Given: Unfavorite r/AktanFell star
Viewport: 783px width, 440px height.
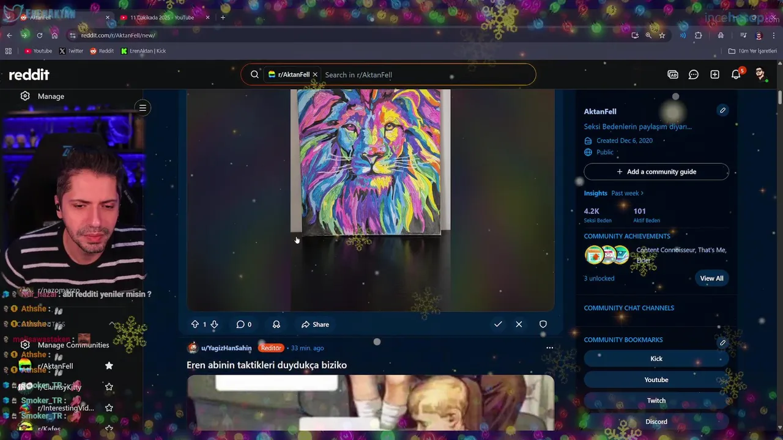Looking at the screenshot, I should pyautogui.click(x=109, y=365).
